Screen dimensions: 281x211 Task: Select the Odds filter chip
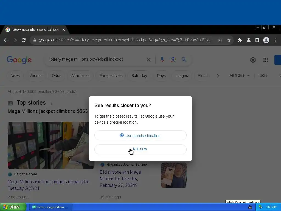57,76
